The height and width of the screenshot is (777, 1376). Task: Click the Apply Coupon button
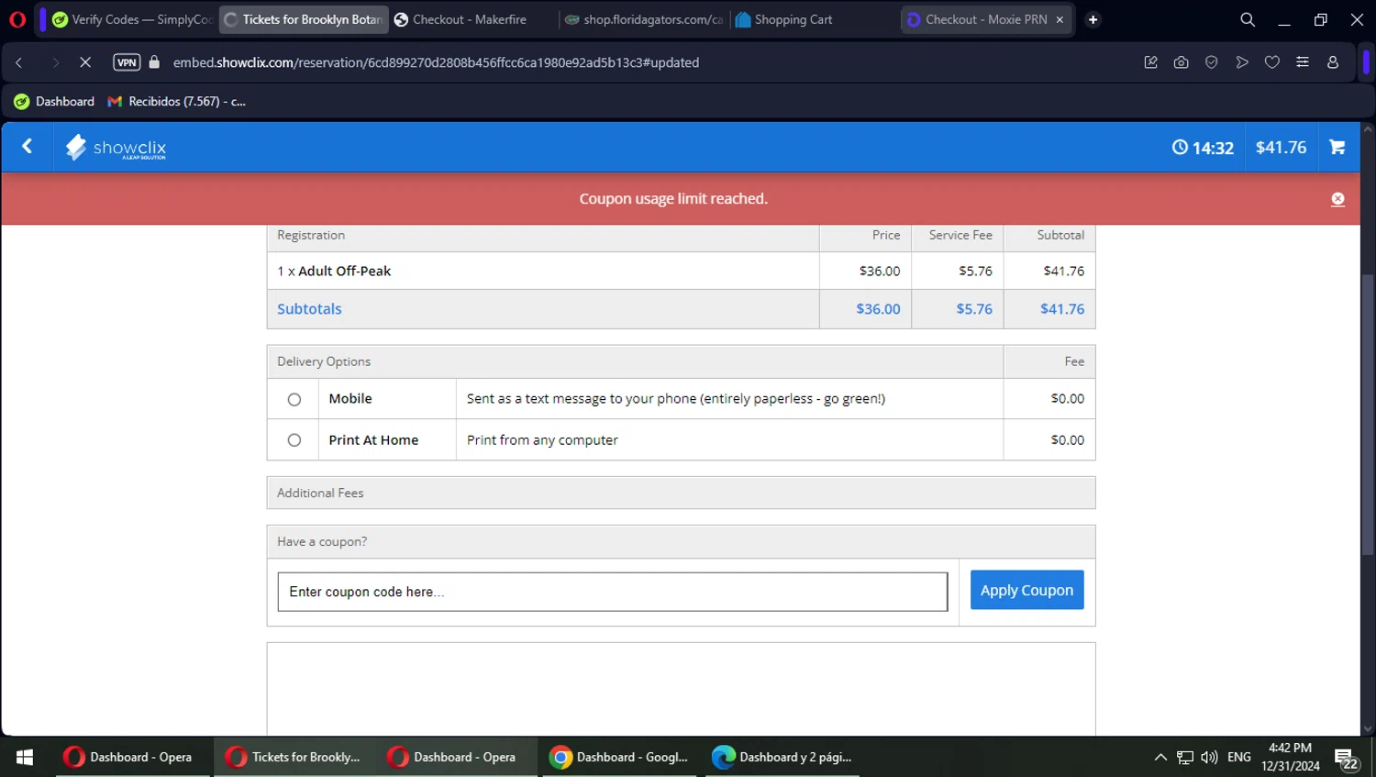coord(1027,590)
